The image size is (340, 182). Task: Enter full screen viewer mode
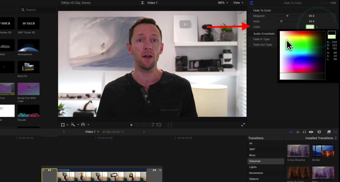pyautogui.click(x=243, y=125)
